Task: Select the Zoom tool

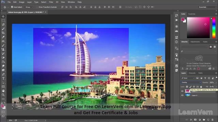Action: [3, 95]
